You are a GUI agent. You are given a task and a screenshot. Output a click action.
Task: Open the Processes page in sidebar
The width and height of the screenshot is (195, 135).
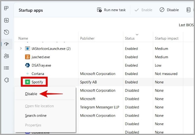6,8
